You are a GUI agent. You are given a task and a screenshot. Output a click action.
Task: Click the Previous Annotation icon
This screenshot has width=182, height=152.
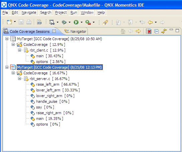(130, 22)
